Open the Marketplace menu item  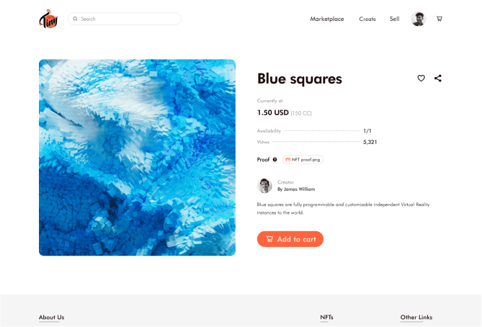(x=327, y=19)
